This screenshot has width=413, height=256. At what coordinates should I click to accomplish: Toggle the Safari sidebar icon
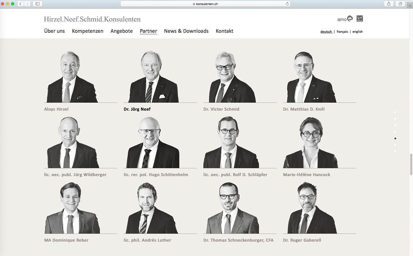point(38,4)
